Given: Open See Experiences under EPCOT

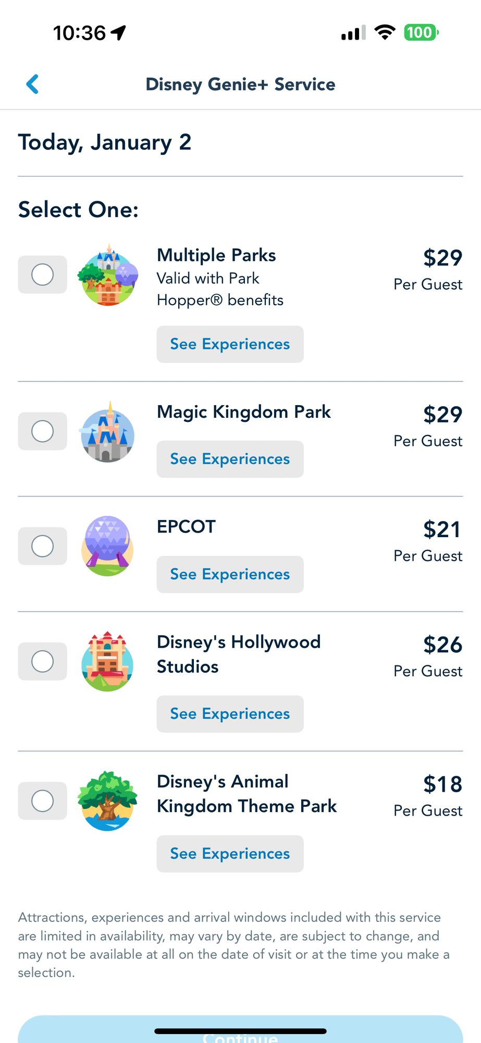Looking at the screenshot, I should coord(230,574).
